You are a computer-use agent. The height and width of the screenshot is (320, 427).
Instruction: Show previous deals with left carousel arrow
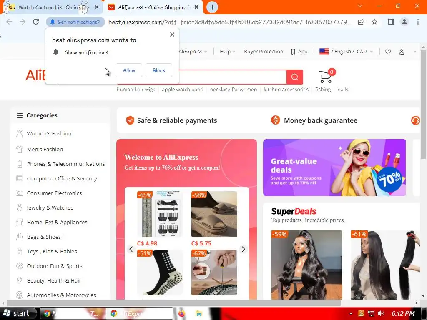tap(131, 249)
